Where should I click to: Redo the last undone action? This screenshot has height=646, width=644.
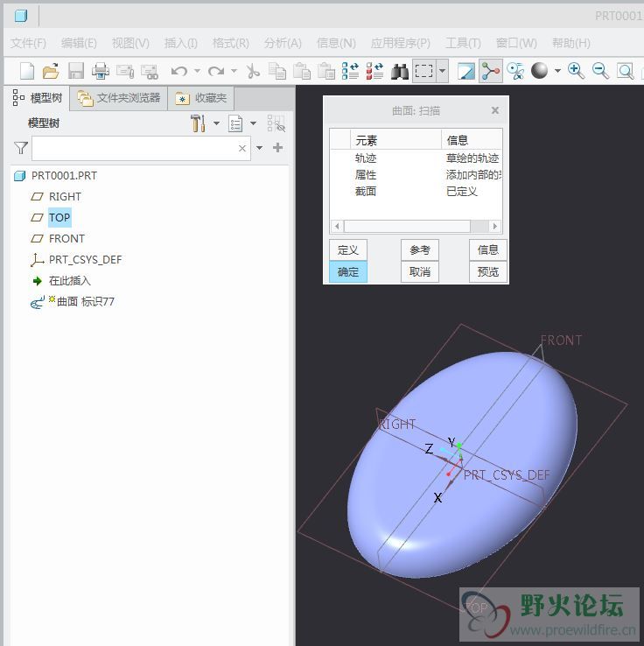pos(216,71)
